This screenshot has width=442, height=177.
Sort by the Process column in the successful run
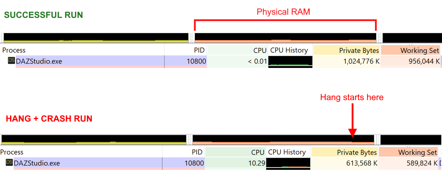pyautogui.click(x=14, y=50)
